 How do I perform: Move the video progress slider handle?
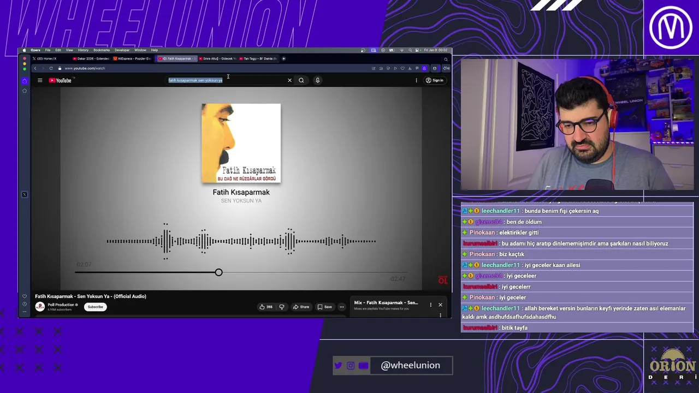(x=218, y=272)
